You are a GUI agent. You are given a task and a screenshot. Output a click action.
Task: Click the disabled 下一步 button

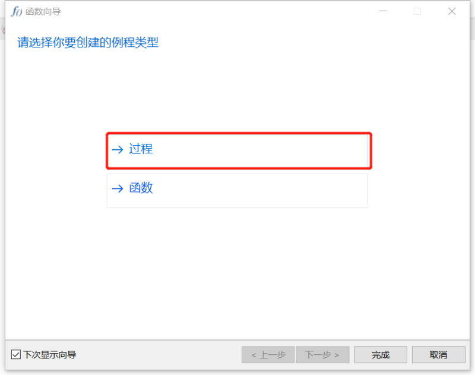click(322, 354)
